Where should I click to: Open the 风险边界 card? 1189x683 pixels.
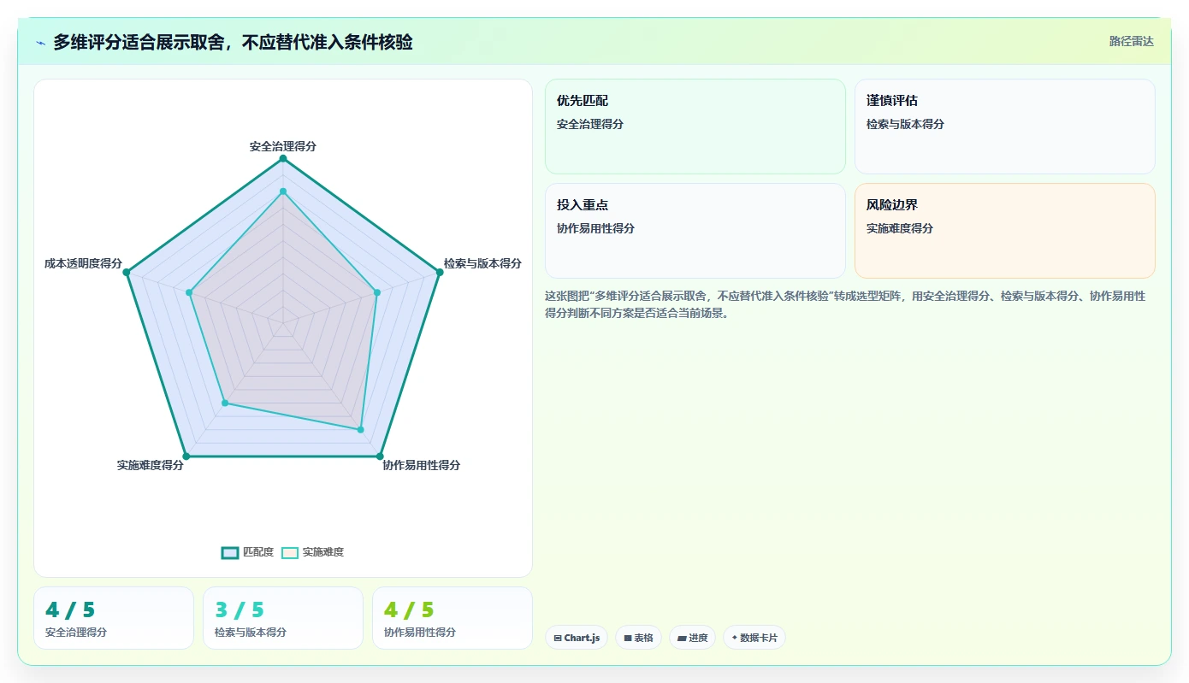(x=1005, y=231)
